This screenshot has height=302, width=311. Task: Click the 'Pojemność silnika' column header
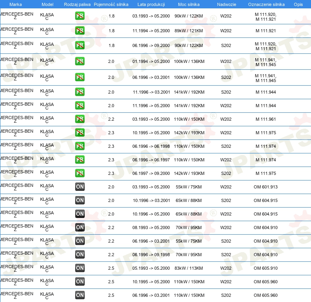(111, 4)
